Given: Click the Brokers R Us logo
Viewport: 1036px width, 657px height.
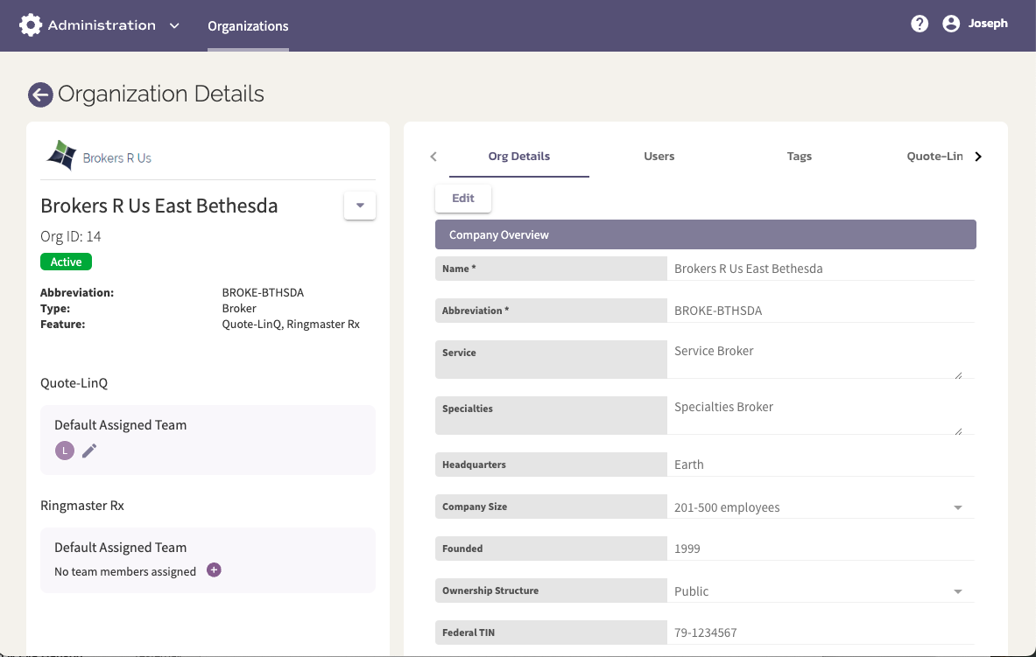Looking at the screenshot, I should (x=60, y=154).
